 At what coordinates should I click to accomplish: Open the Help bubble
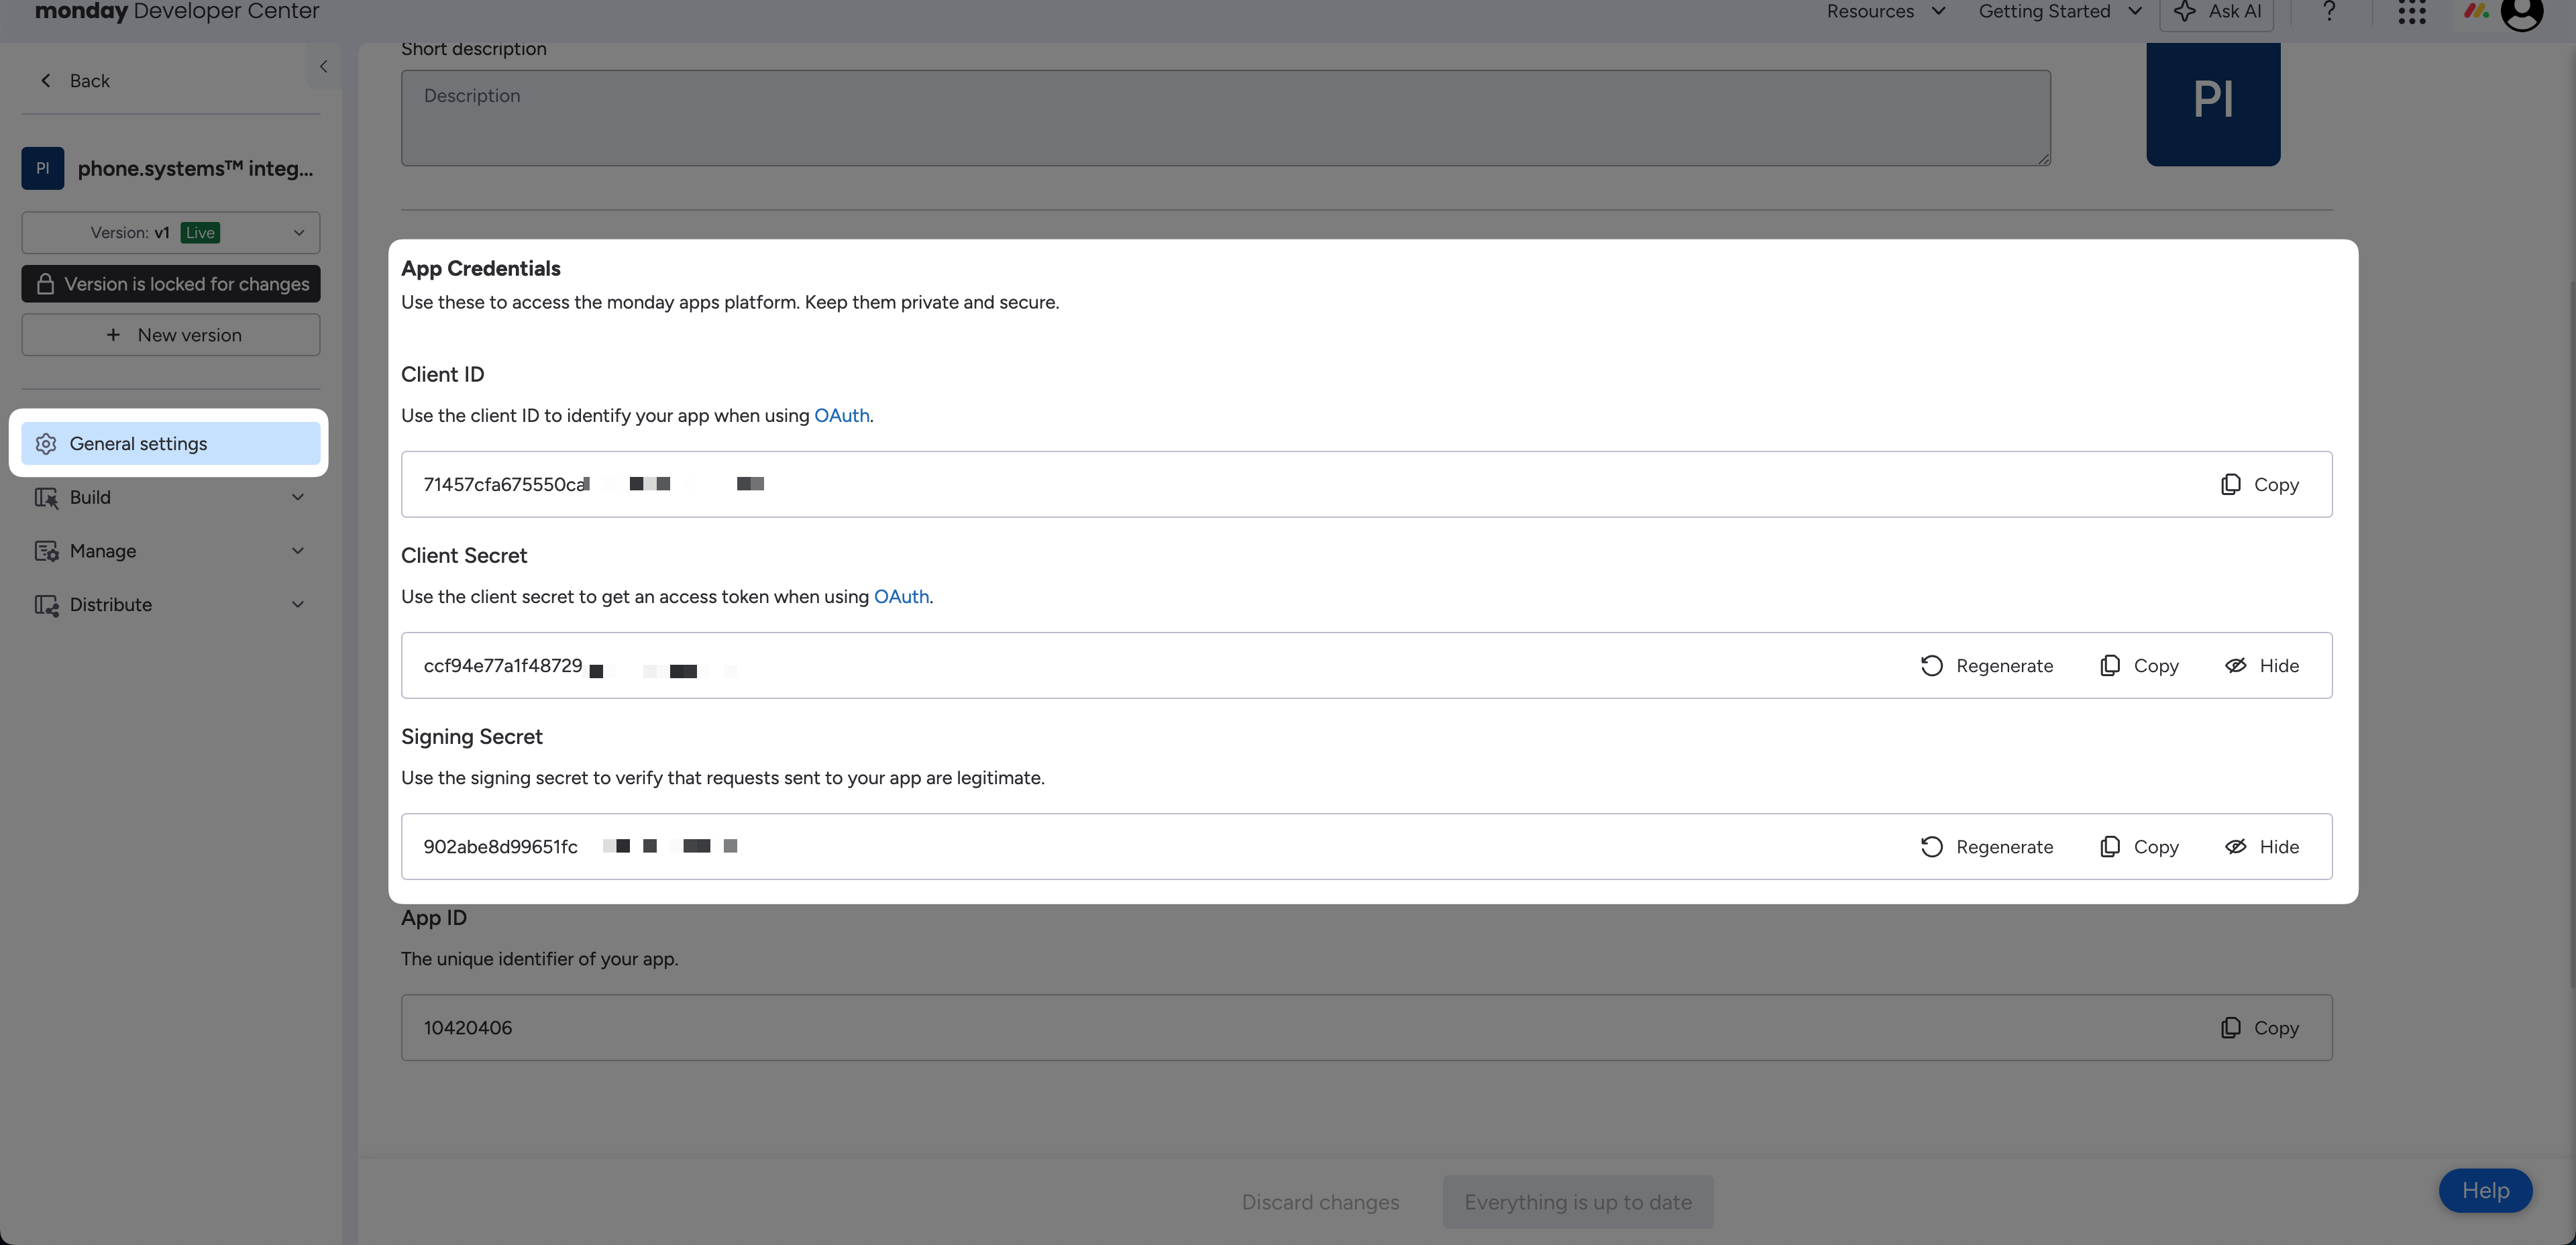[x=2485, y=1190]
